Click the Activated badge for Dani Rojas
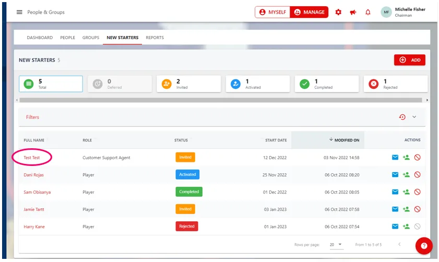This screenshot has height=262, width=439. click(187, 174)
